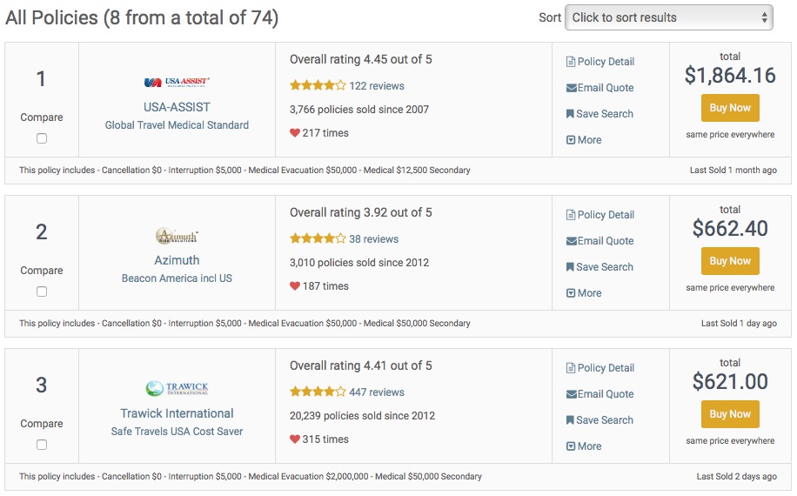This screenshot has width=797, height=496.
Task: Click Buy Now for the $662.40 policy
Action: (730, 261)
